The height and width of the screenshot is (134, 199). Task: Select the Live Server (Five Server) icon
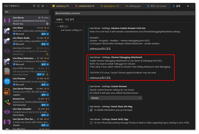pyautogui.click(x=7, y=122)
